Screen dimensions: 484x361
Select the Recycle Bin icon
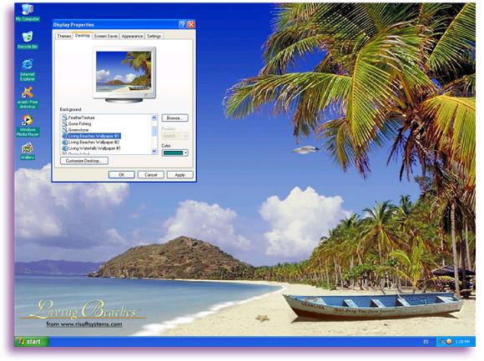(x=28, y=40)
